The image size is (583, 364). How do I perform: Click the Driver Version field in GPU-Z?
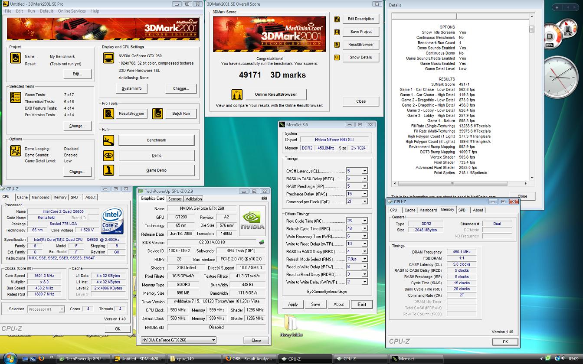click(x=216, y=302)
